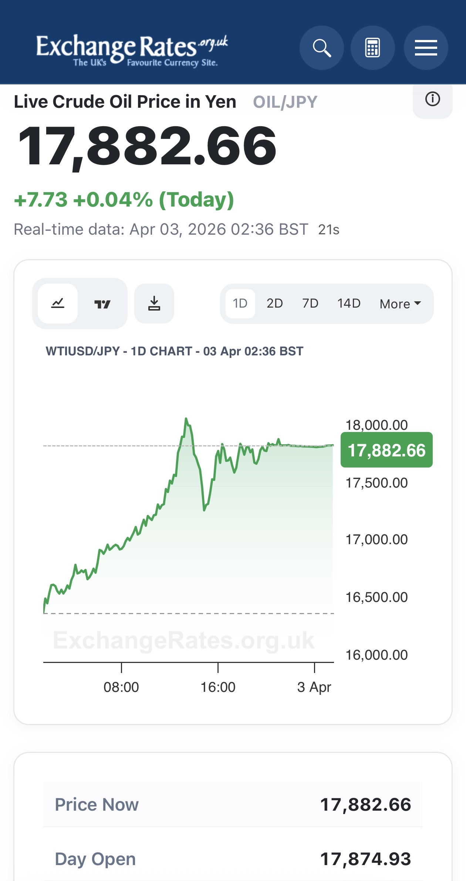Select the 1D time range
466x881 pixels.
240,304
